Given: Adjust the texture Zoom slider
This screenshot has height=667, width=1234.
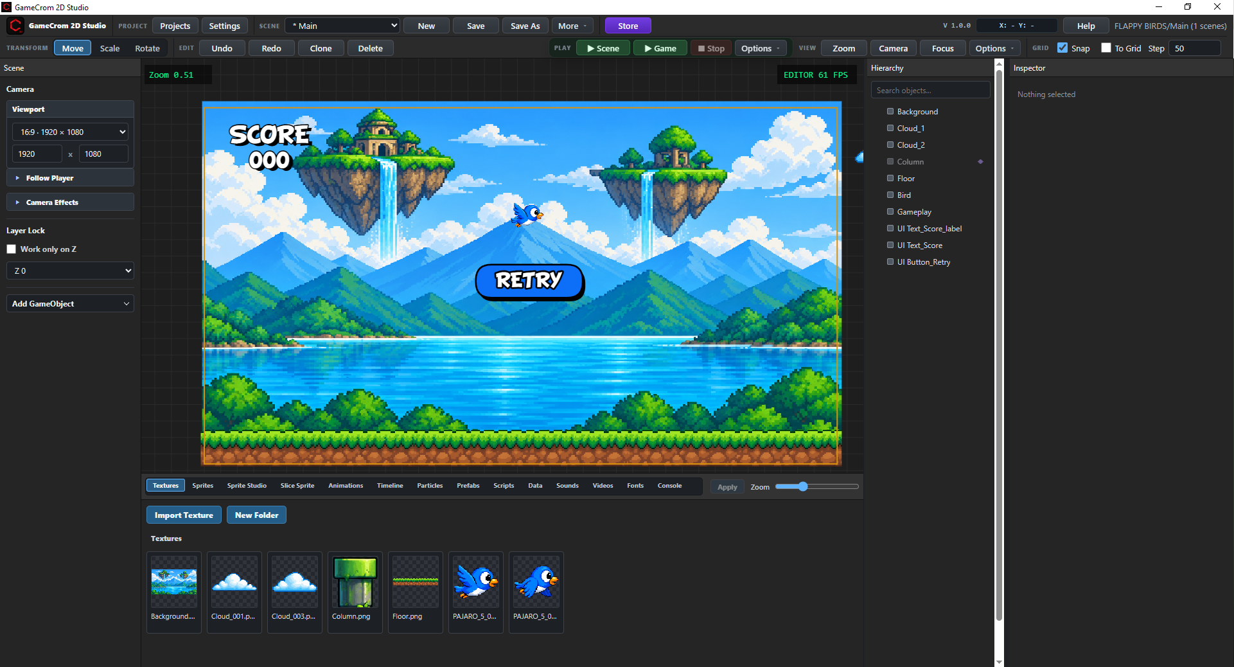Looking at the screenshot, I should [816, 486].
